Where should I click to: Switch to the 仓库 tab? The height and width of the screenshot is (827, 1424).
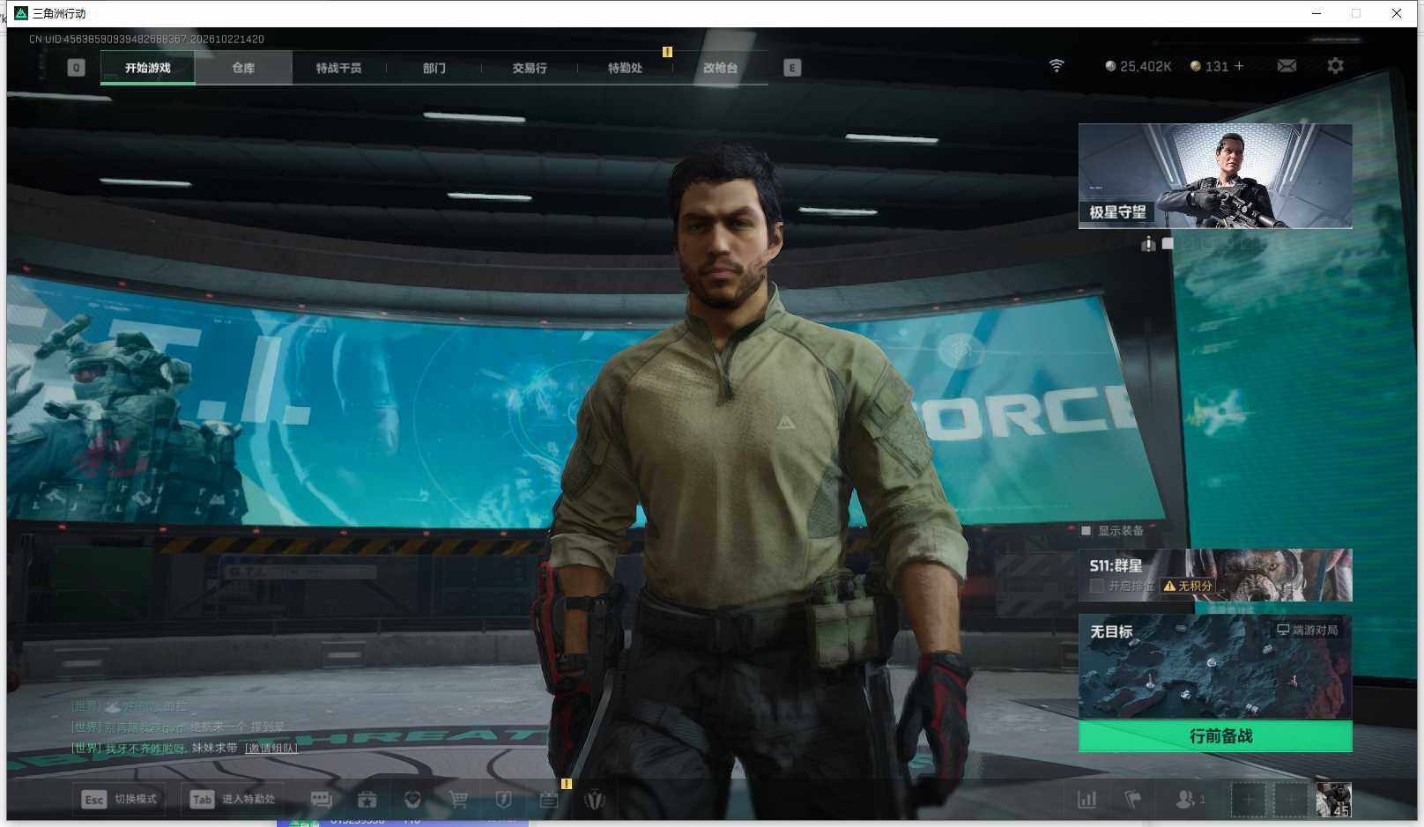pyautogui.click(x=243, y=68)
